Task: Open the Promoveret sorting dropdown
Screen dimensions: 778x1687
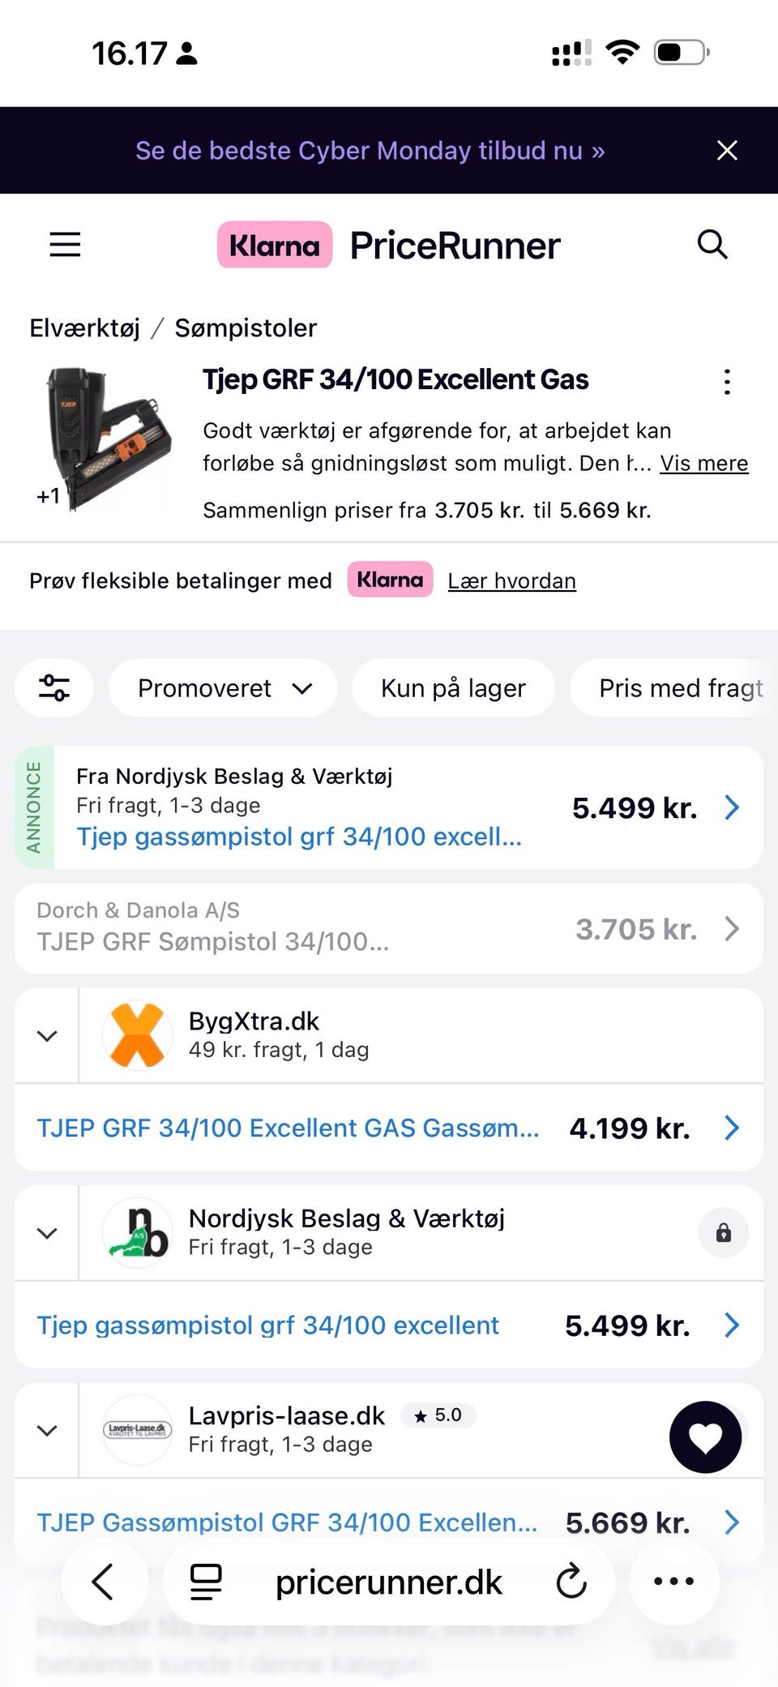Action: click(224, 688)
